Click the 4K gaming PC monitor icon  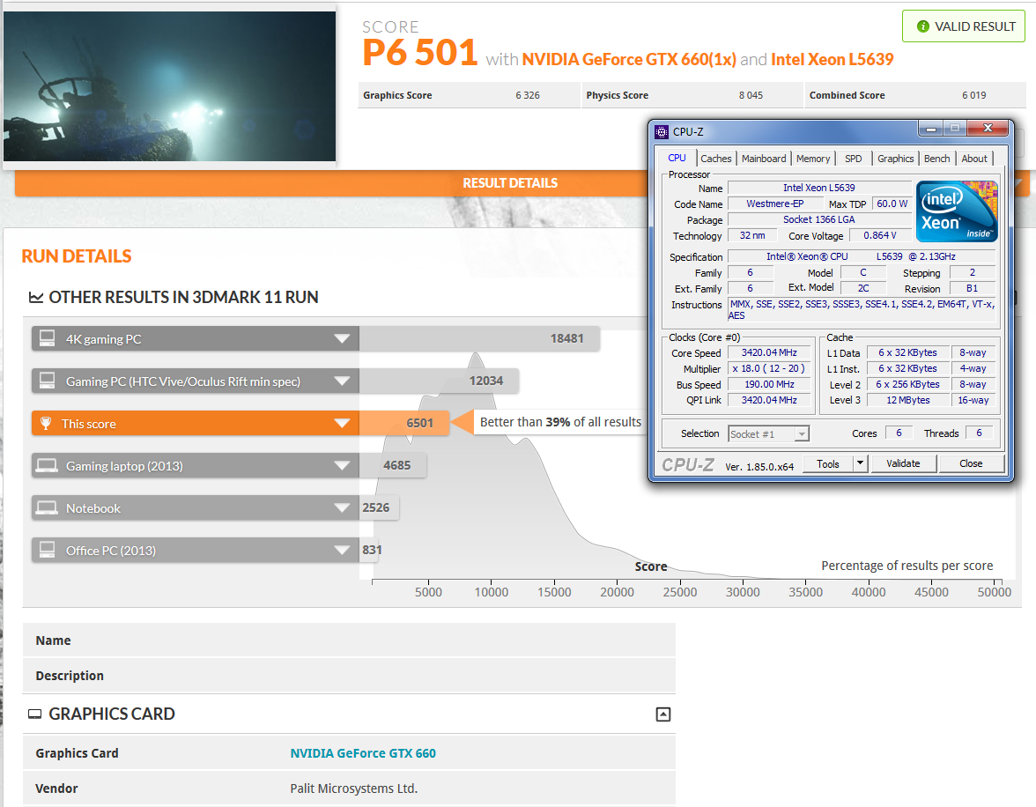pos(47,338)
